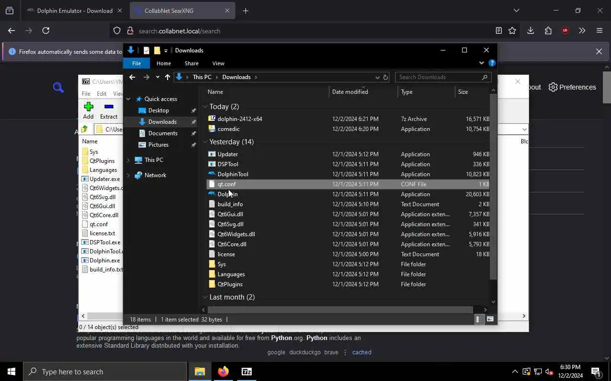Screen dimensions: 611x381
Task: Click This PC in address breadcrumb
Action: (x=202, y=77)
